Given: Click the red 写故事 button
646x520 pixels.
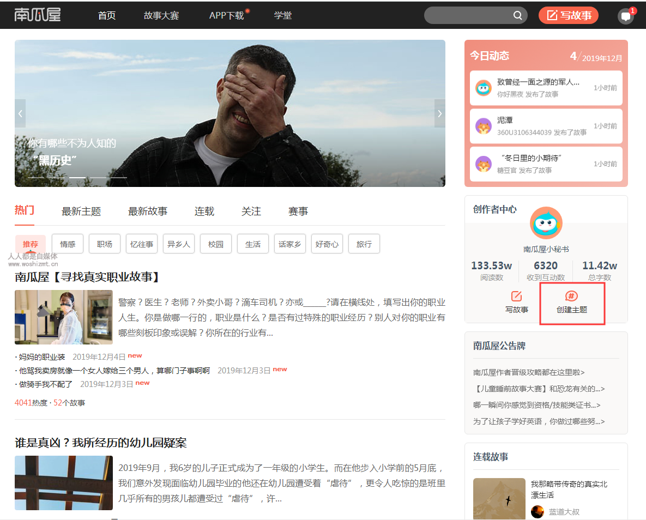Looking at the screenshot, I should coord(568,15).
